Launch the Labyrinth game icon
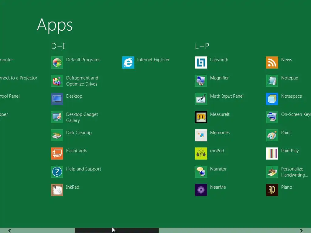311x233 pixels. pos(201,62)
